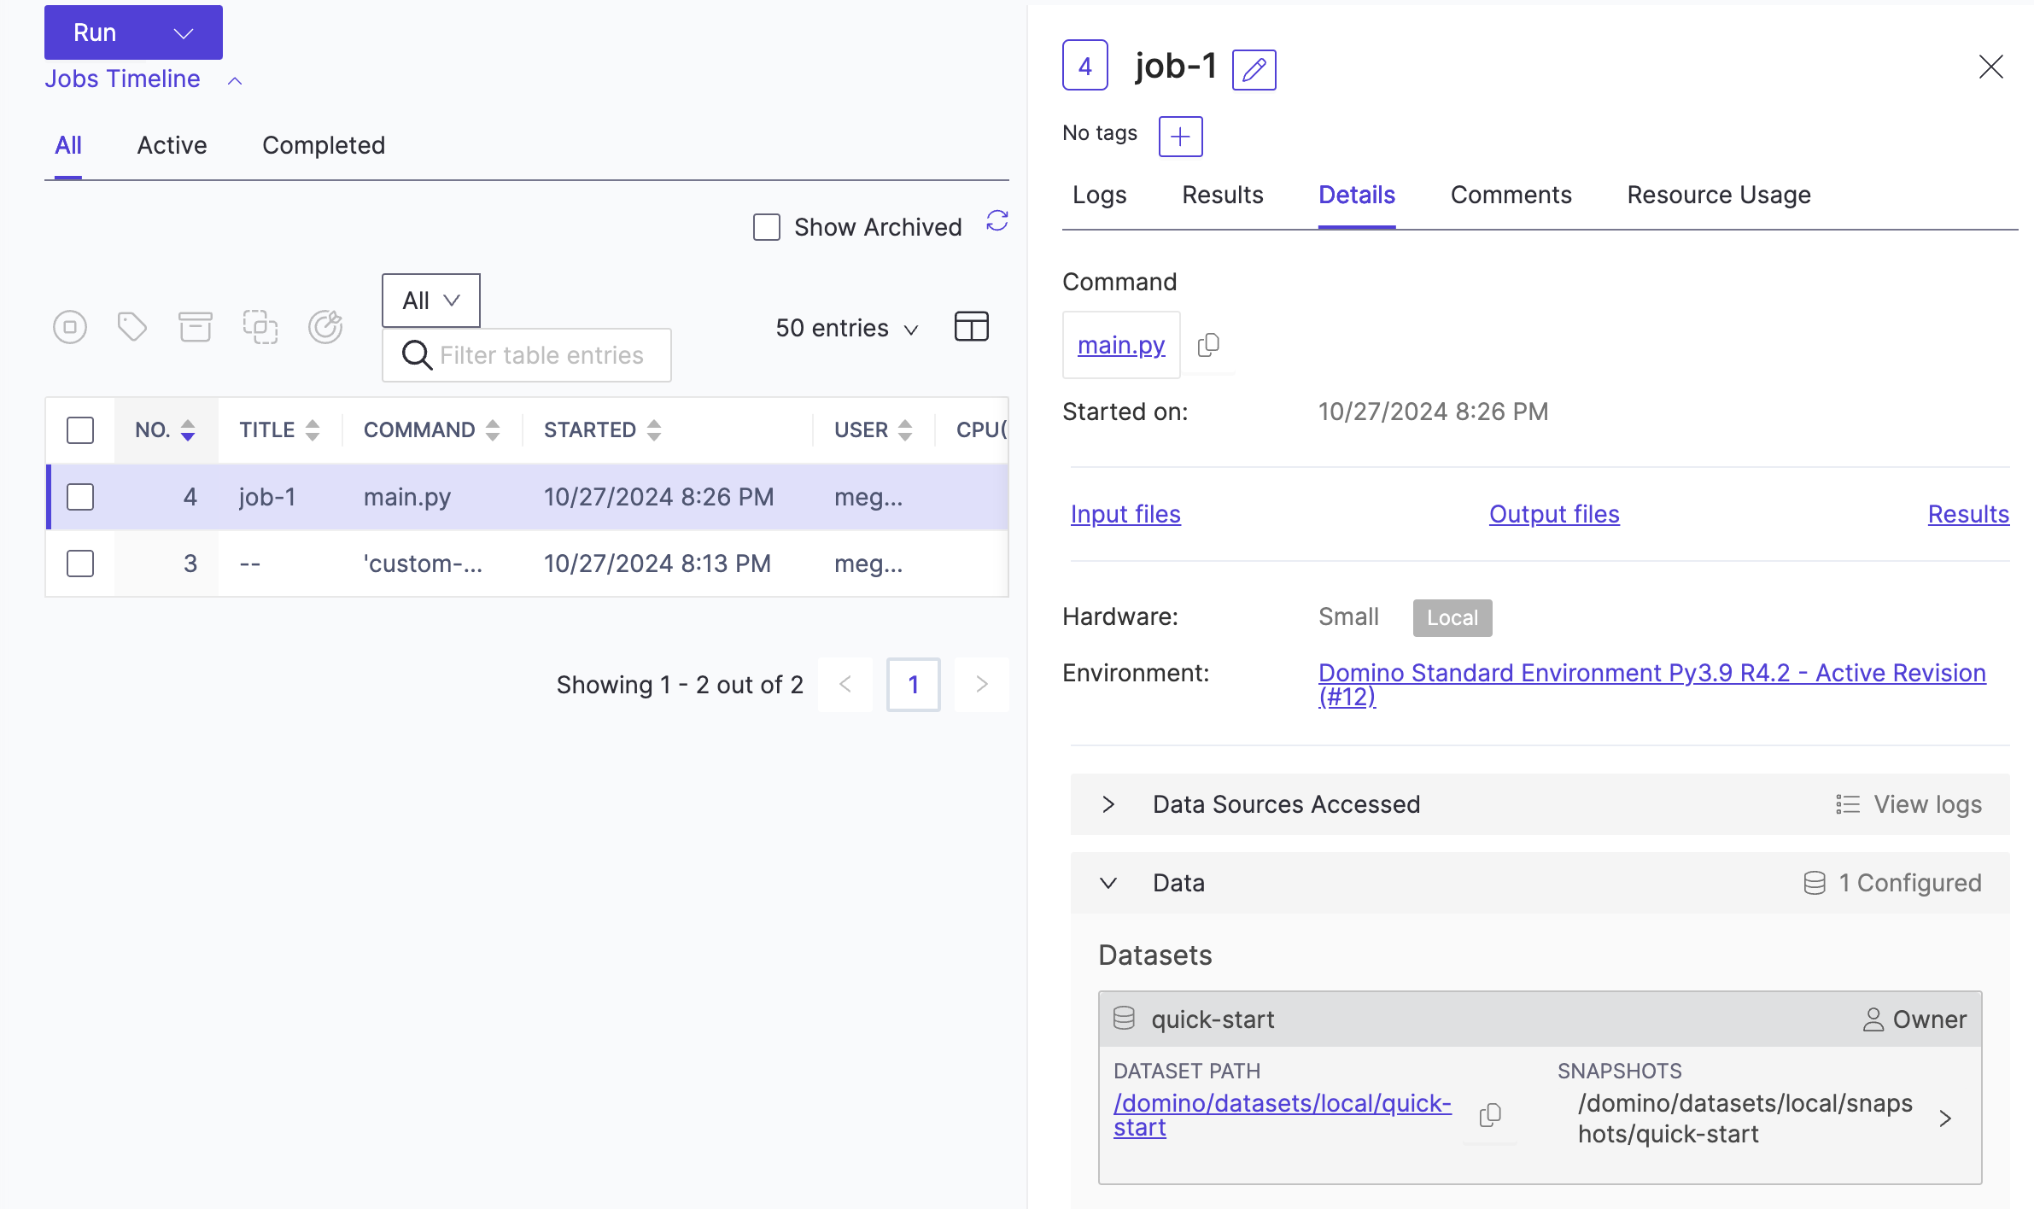Open the /domino/datasets/local/quick-start path link
The height and width of the screenshot is (1209, 2034).
click(1282, 1115)
